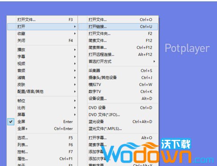
Task: Open the 滤镜 submenu
Action: pyautogui.click(x=42, y=77)
